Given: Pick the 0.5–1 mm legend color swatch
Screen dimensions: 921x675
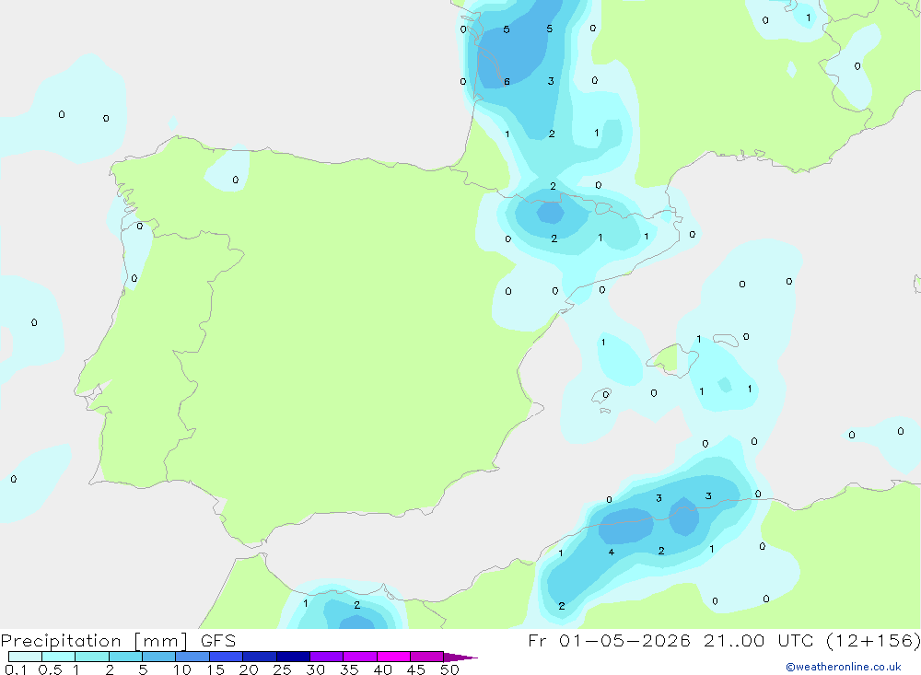Looking at the screenshot, I should coord(59,657).
